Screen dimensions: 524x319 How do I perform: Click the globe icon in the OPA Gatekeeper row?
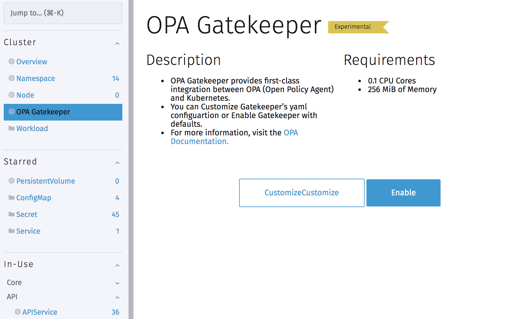[x=11, y=112]
